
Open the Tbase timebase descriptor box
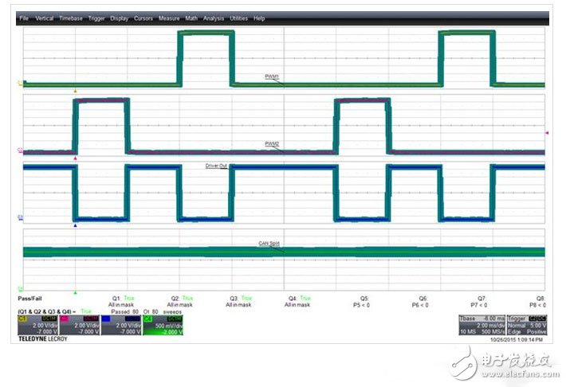point(481,325)
